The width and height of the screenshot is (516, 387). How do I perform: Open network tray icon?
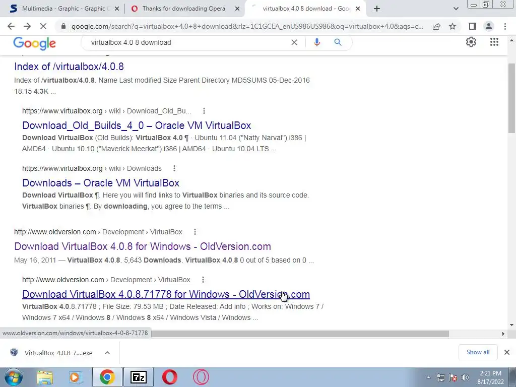440,377
